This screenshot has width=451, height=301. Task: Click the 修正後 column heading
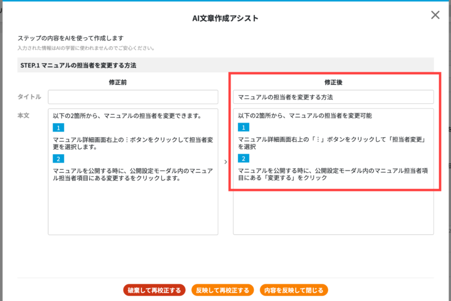pos(333,82)
